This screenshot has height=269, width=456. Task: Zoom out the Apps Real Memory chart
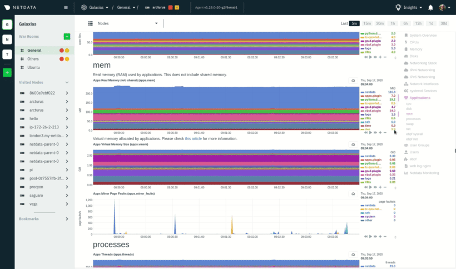point(385,132)
